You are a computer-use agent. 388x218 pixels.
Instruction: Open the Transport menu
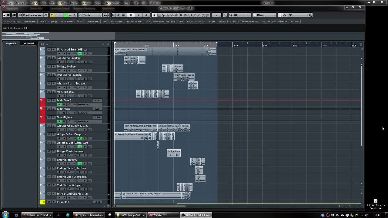86,3
